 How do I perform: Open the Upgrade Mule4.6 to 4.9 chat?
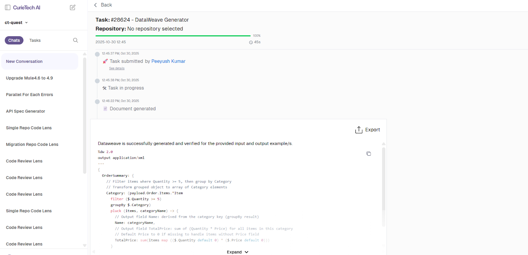29,78
